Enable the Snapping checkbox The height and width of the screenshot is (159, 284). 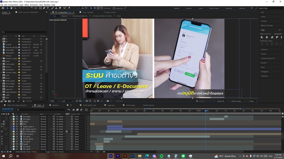click(114, 8)
